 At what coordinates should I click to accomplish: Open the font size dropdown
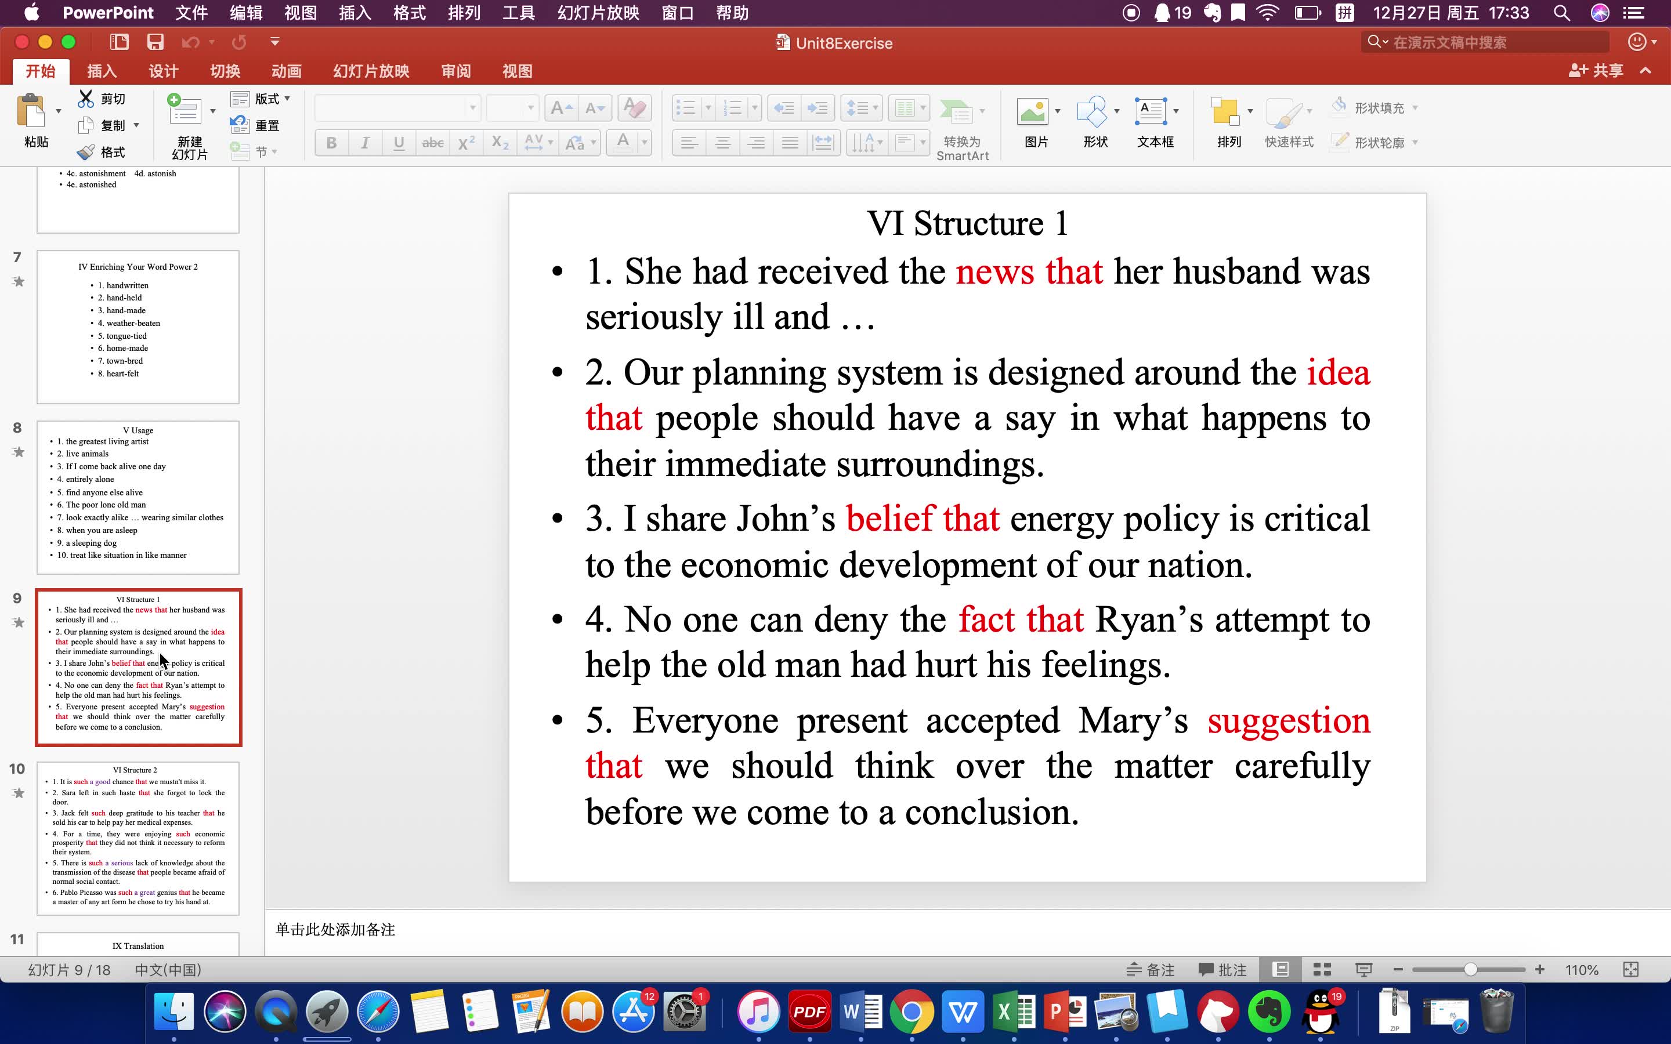[531, 108]
